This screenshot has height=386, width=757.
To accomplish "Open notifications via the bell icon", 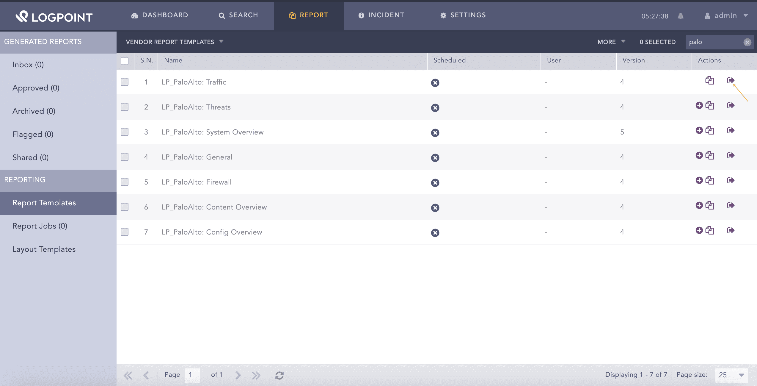I will pos(681,16).
